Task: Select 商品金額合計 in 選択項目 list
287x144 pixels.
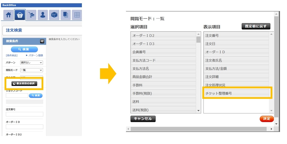Action: tap(163, 77)
